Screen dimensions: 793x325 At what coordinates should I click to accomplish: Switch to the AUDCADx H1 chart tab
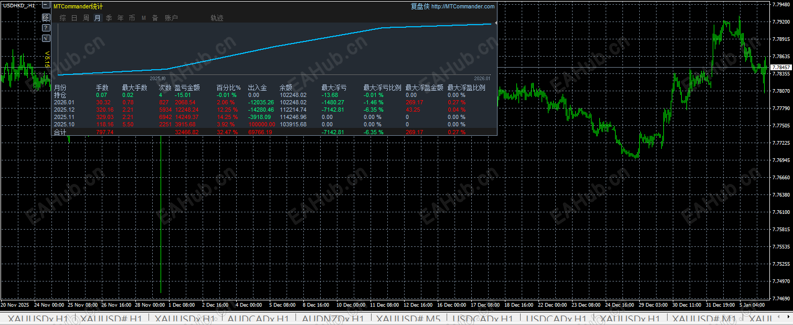click(258, 319)
